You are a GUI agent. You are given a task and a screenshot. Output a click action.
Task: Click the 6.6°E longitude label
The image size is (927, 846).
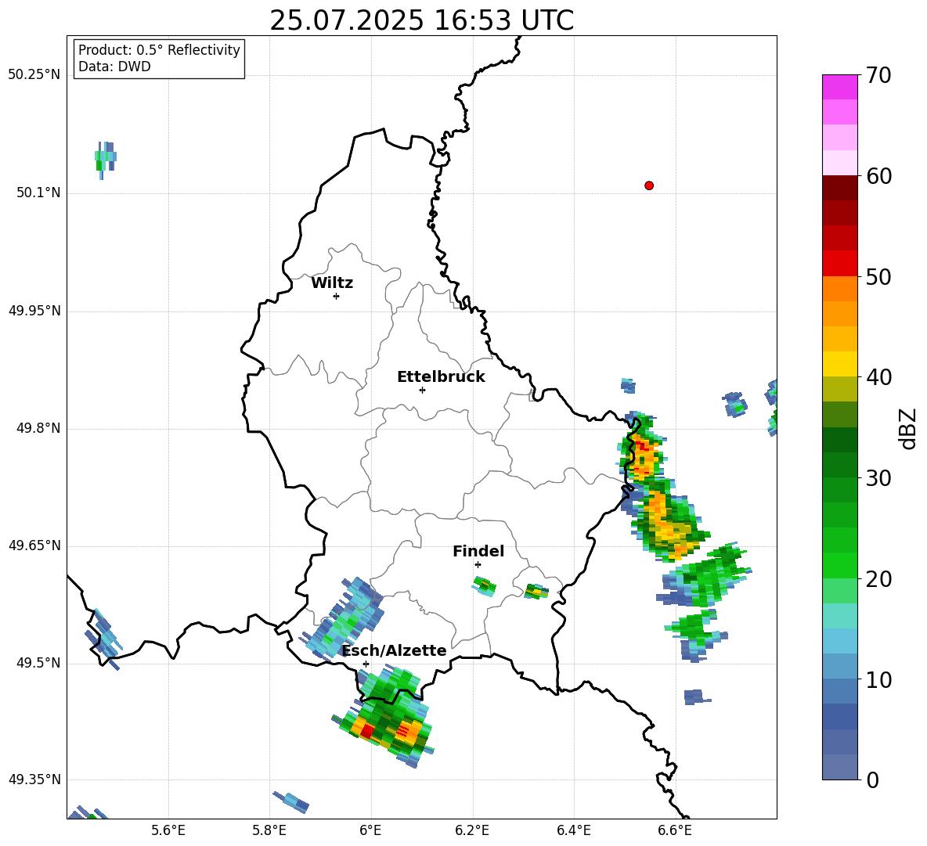[x=675, y=830]
